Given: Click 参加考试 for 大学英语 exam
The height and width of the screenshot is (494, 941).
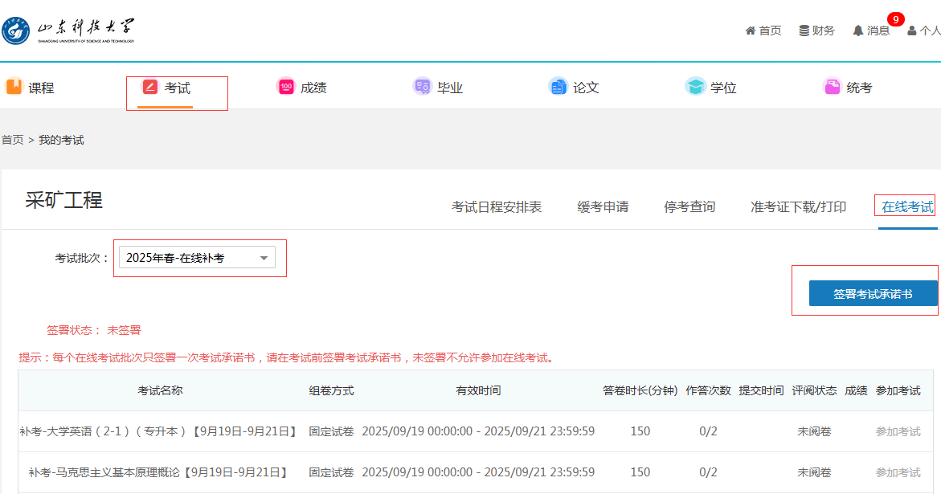Looking at the screenshot, I should click(898, 431).
